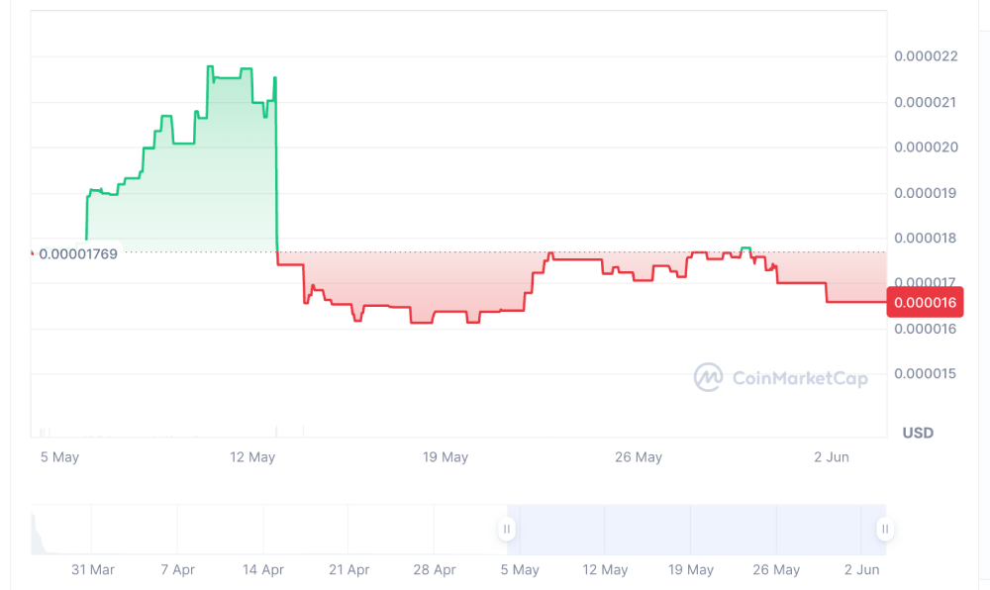The image size is (990, 590).
Task: Click the 0.000022 price axis label
Action: click(x=926, y=56)
